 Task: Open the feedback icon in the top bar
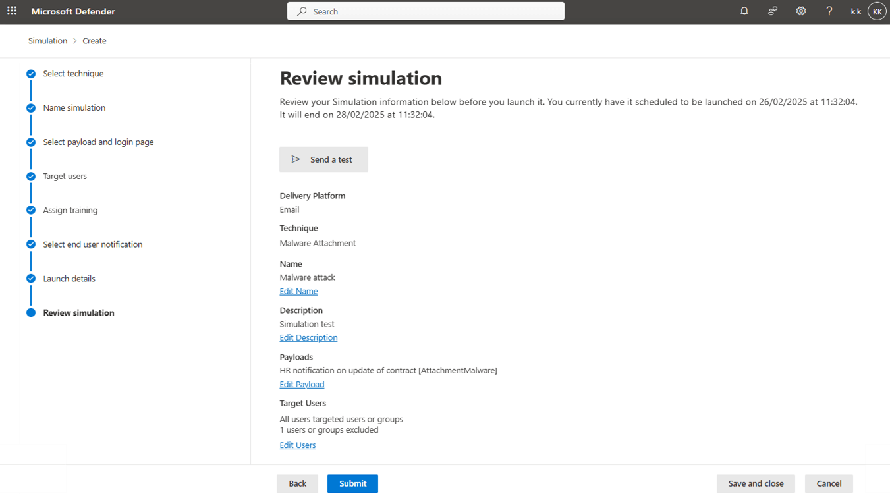772,11
